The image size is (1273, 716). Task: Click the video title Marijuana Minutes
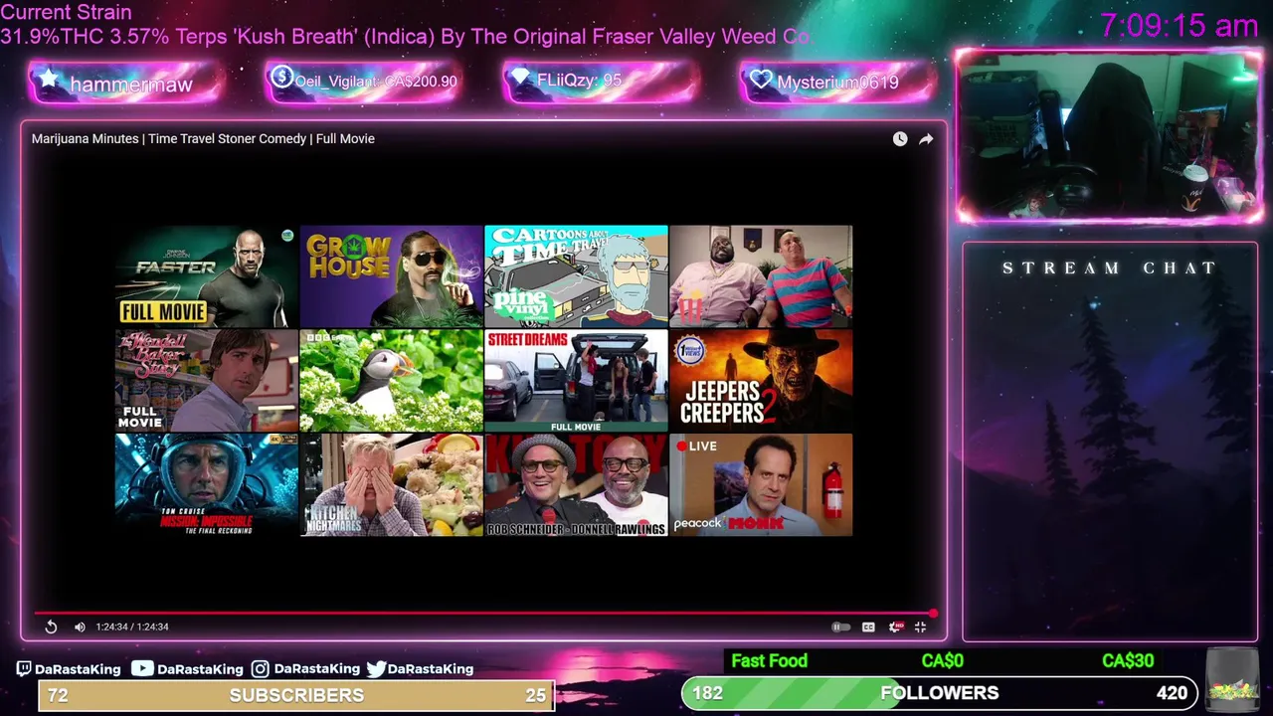(203, 138)
